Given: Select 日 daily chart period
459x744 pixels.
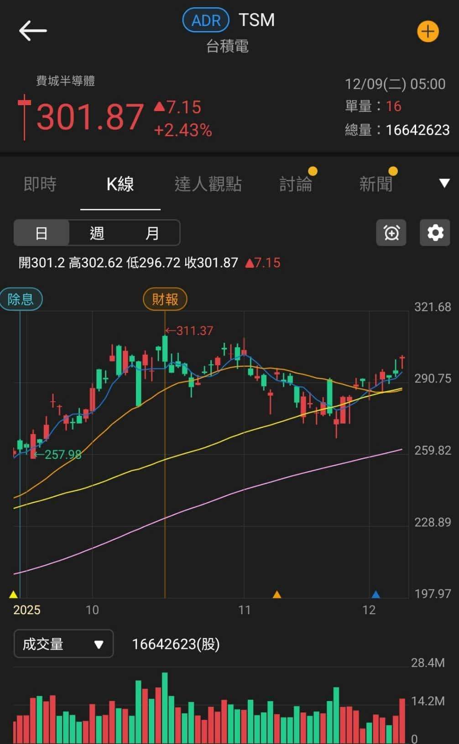Looking at the screenshot, I should pyautogui.click(x=42, y=233).
